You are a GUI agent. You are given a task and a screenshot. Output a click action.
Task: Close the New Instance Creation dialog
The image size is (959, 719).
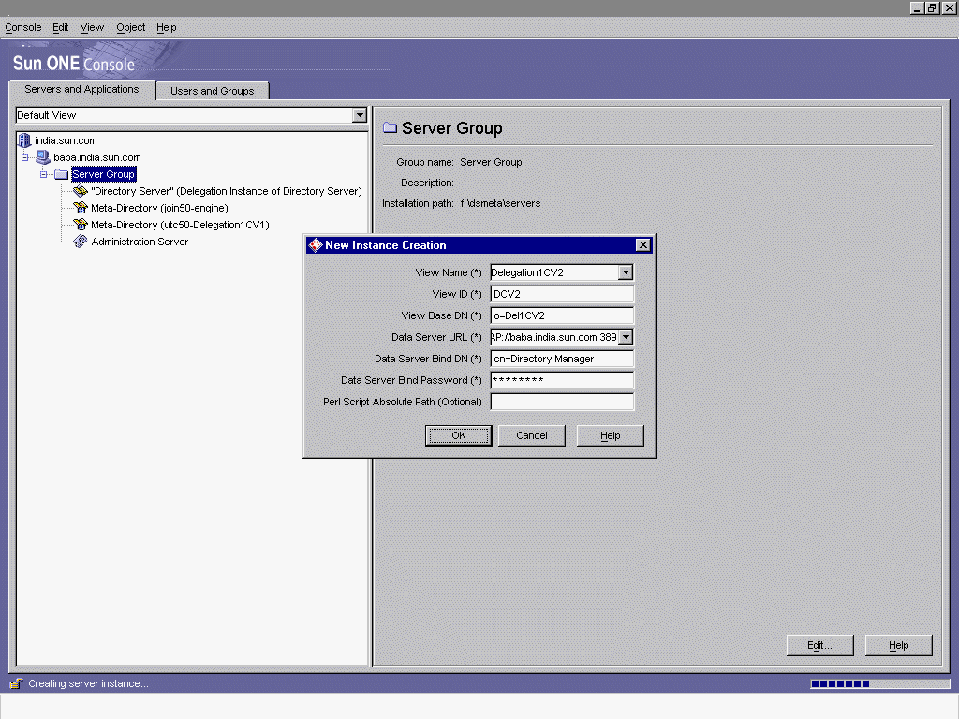(642, 245)
